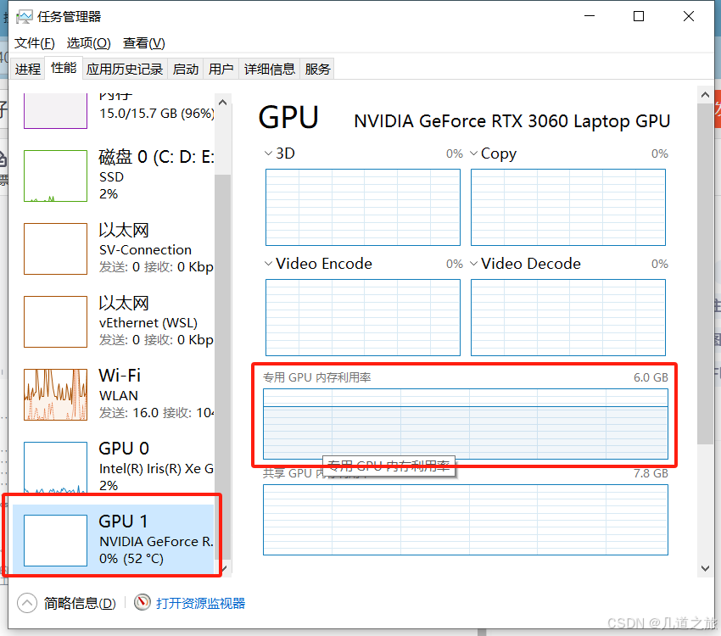Open the Copy engine dropdown chevron
721x636 pixels.
point(473,153)
